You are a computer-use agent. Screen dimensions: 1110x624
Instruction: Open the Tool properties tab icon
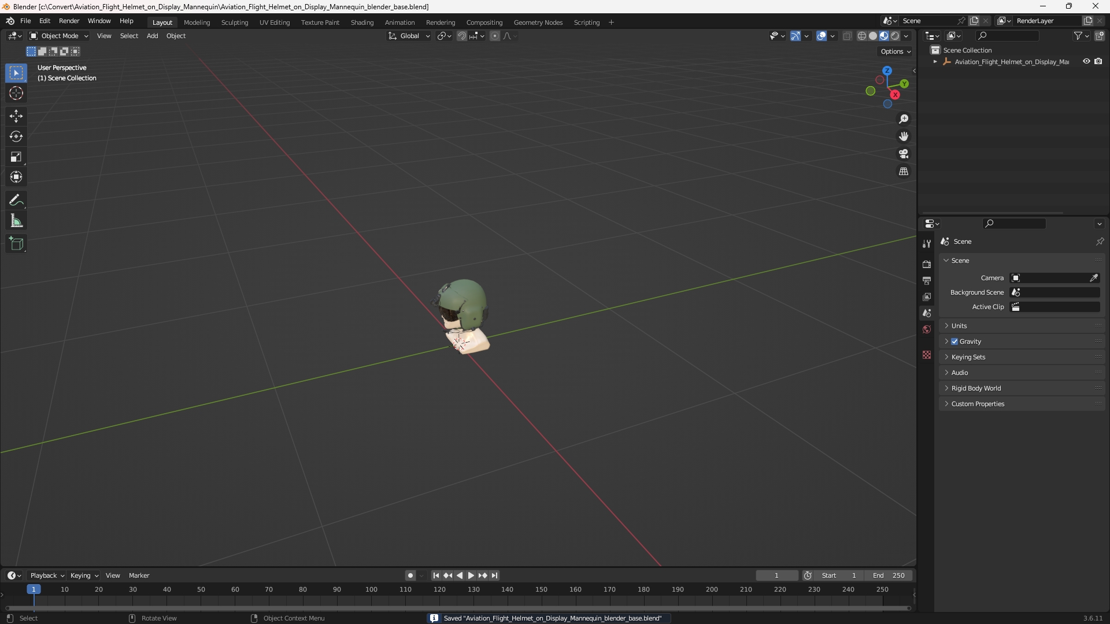927,244
